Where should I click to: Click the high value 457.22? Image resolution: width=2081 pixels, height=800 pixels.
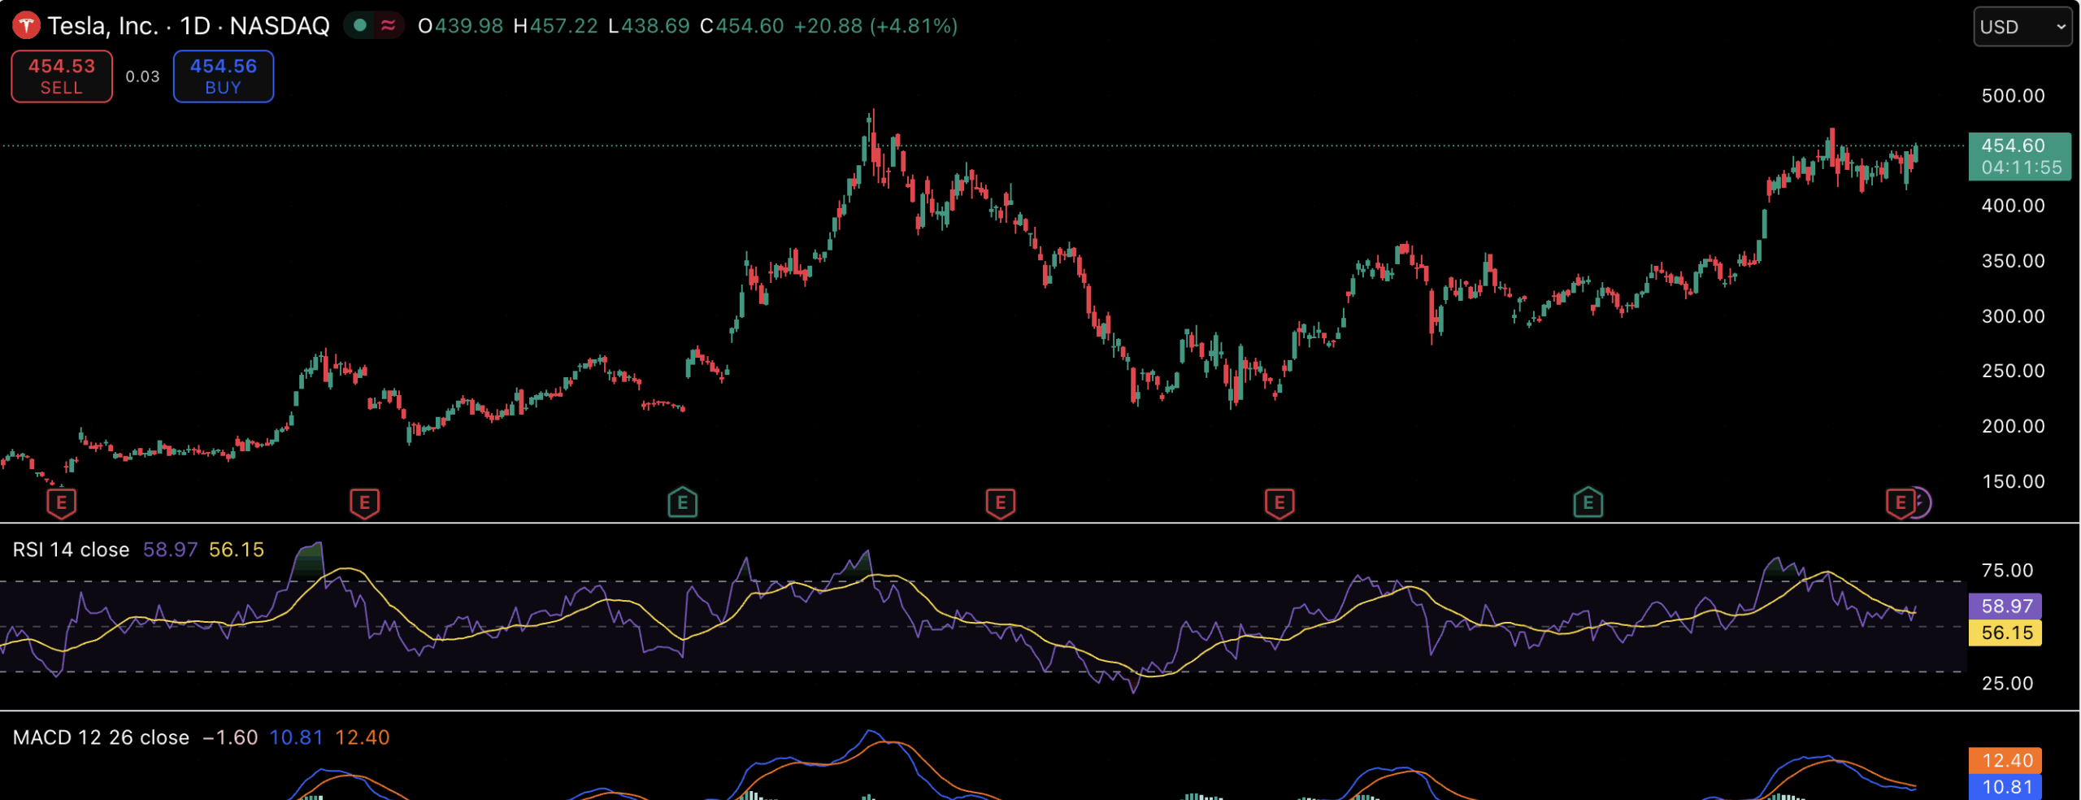tap(564, 26)
